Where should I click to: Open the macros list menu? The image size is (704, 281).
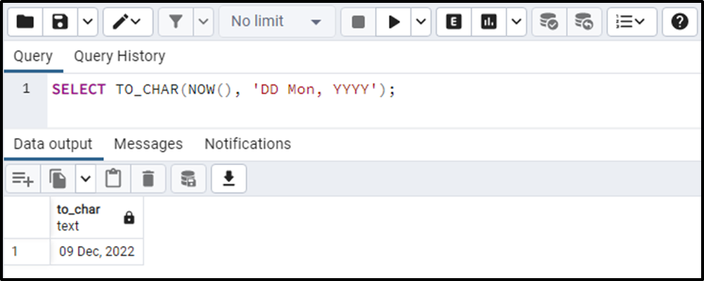632,21
